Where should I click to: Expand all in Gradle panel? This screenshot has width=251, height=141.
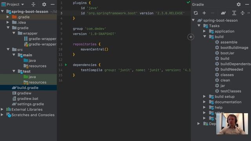pyautogui.click(x=234, y=13)
